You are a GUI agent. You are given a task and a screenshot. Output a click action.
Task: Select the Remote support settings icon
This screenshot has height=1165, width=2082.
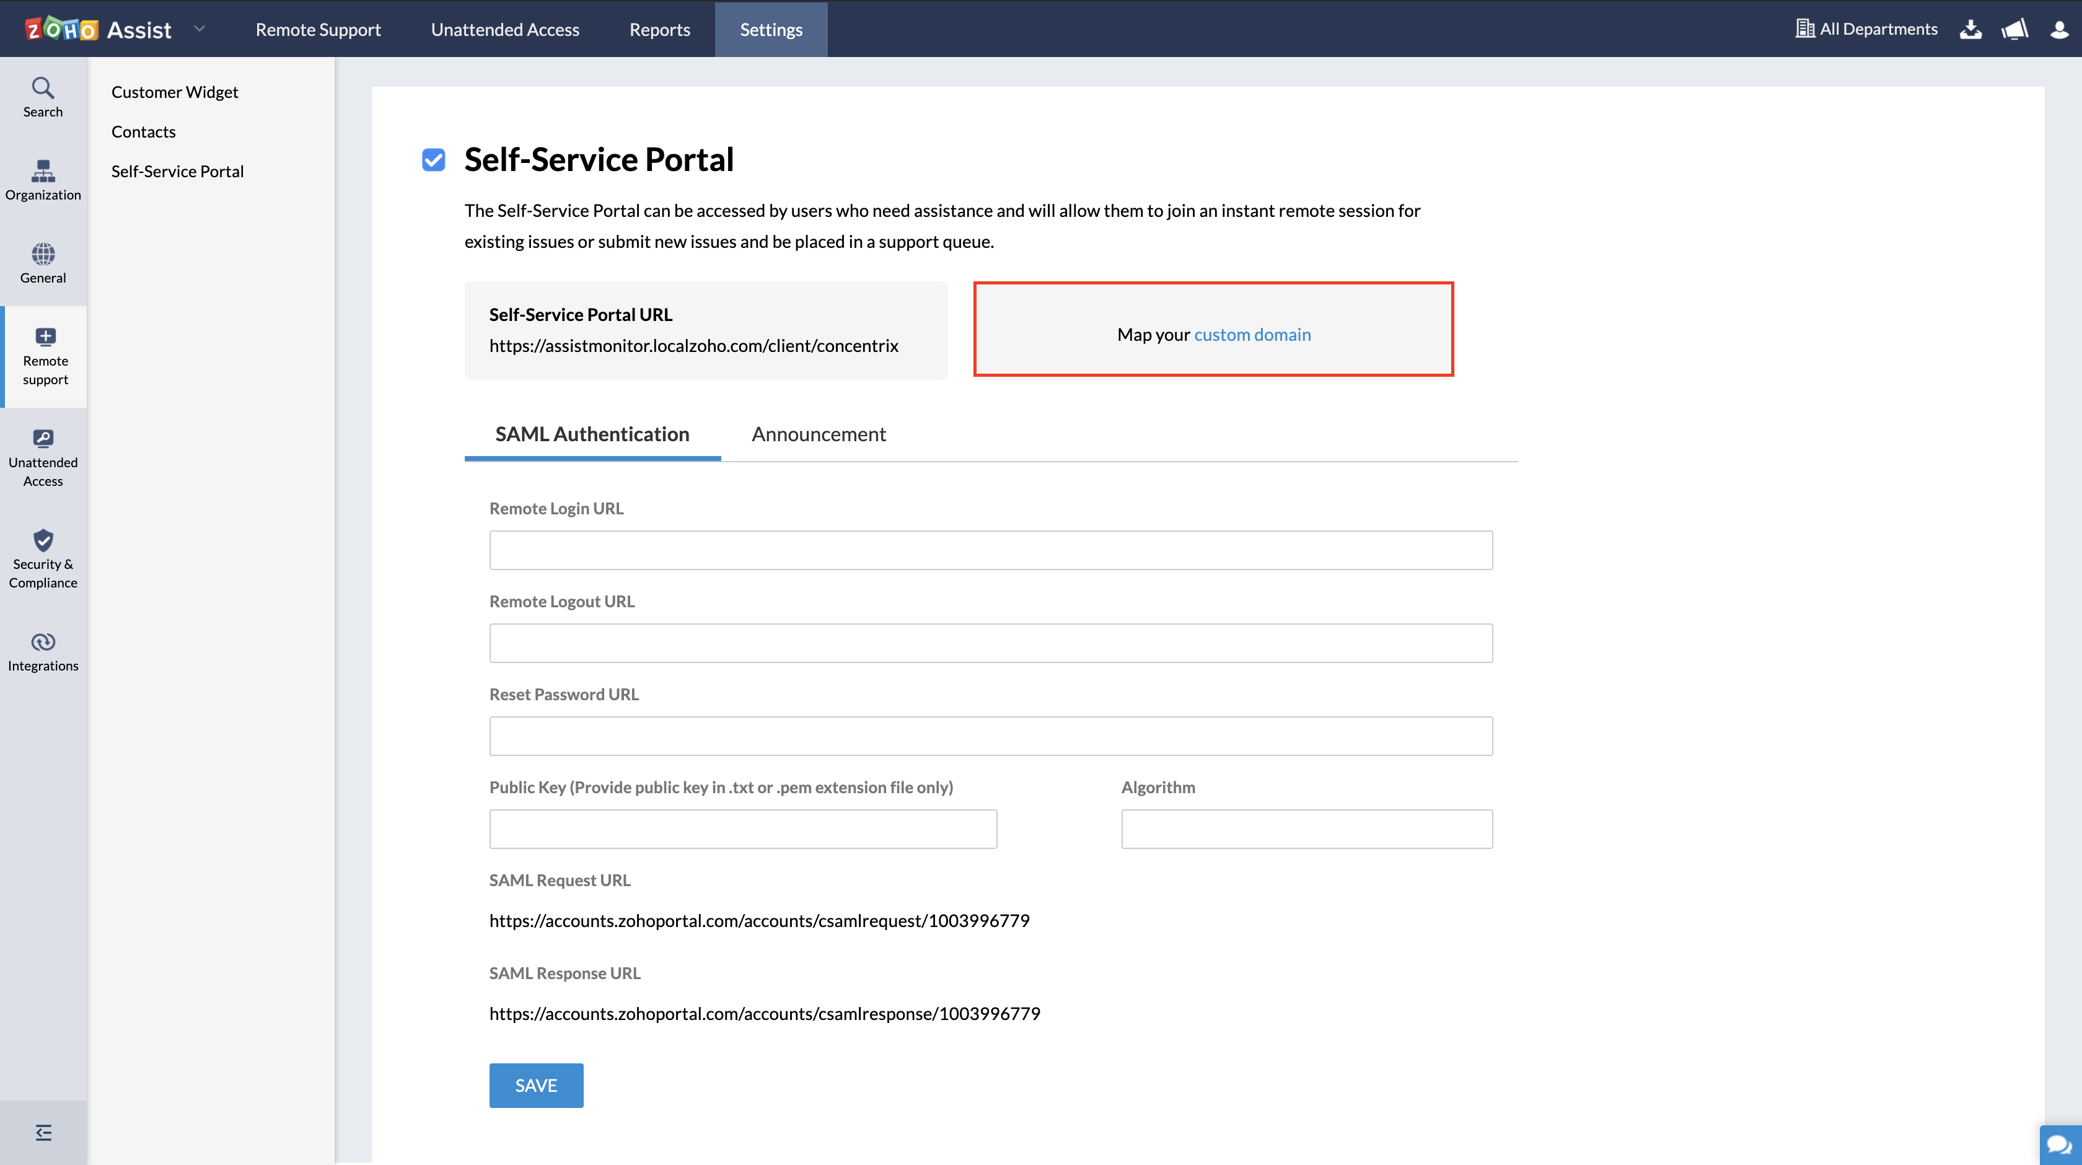tap(45, 356)
